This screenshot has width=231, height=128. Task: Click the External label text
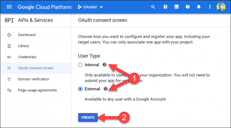click(x=92, y=89)
